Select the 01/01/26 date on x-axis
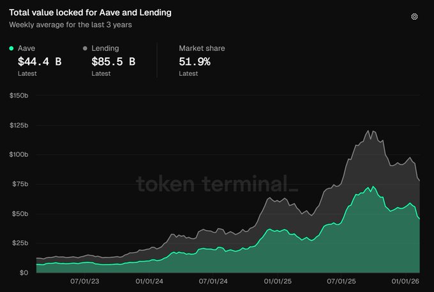434x292 pixels. tap(406, 281)
